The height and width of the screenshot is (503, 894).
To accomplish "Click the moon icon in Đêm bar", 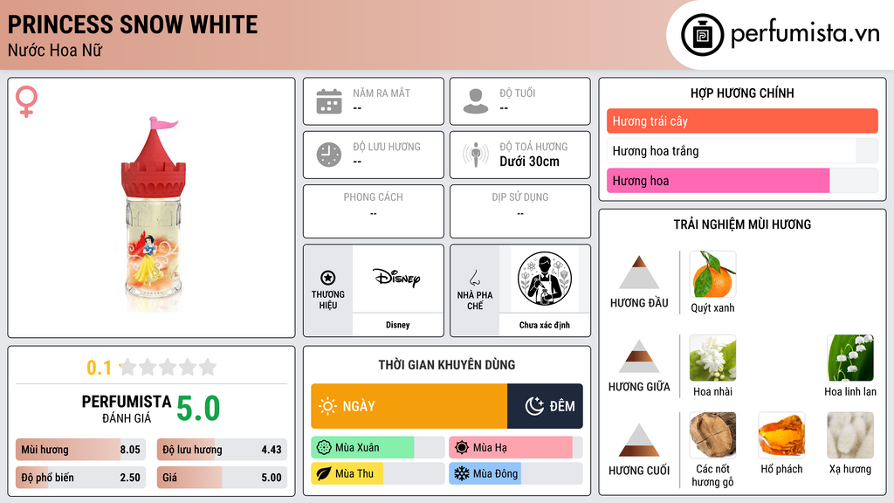I will click(534, 406).
